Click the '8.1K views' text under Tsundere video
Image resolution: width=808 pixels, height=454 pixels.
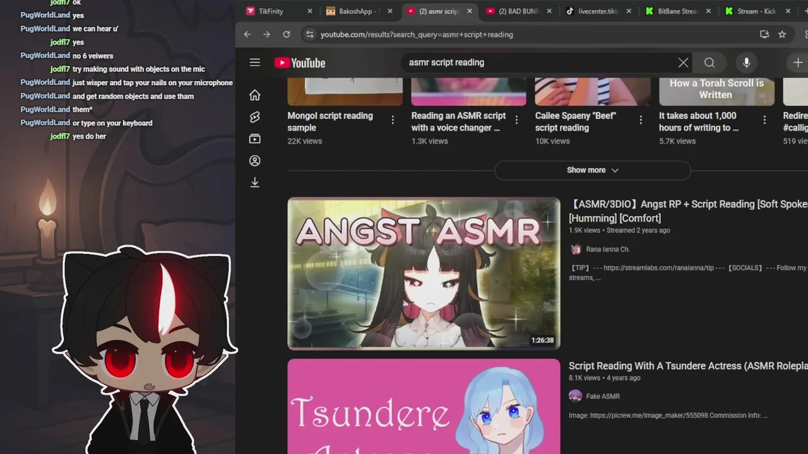tap(584, 378)
